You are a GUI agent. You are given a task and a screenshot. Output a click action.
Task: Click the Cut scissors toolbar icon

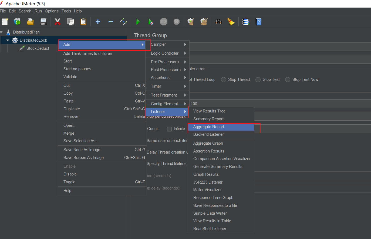[57, 22]
